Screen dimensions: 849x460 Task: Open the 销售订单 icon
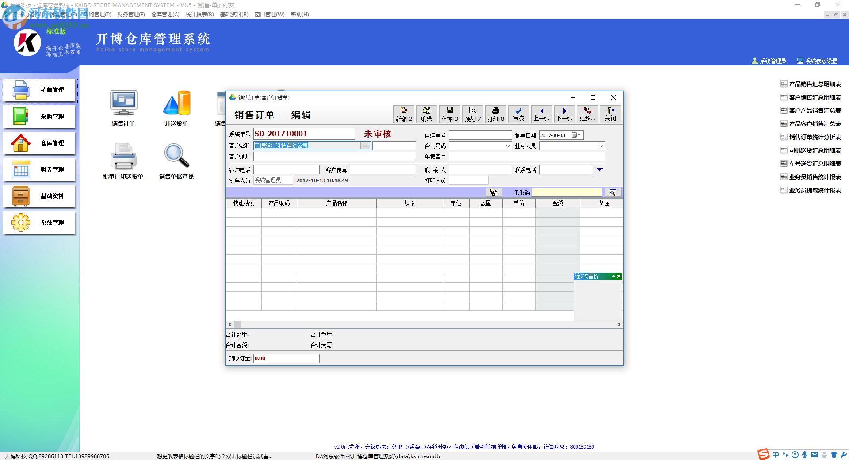(123, 108)
